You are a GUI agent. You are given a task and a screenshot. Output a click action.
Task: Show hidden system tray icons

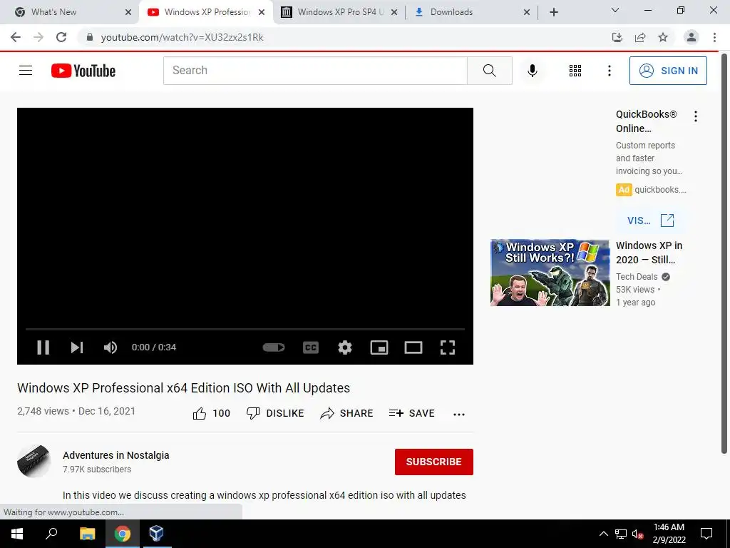[x=603, y=534]
